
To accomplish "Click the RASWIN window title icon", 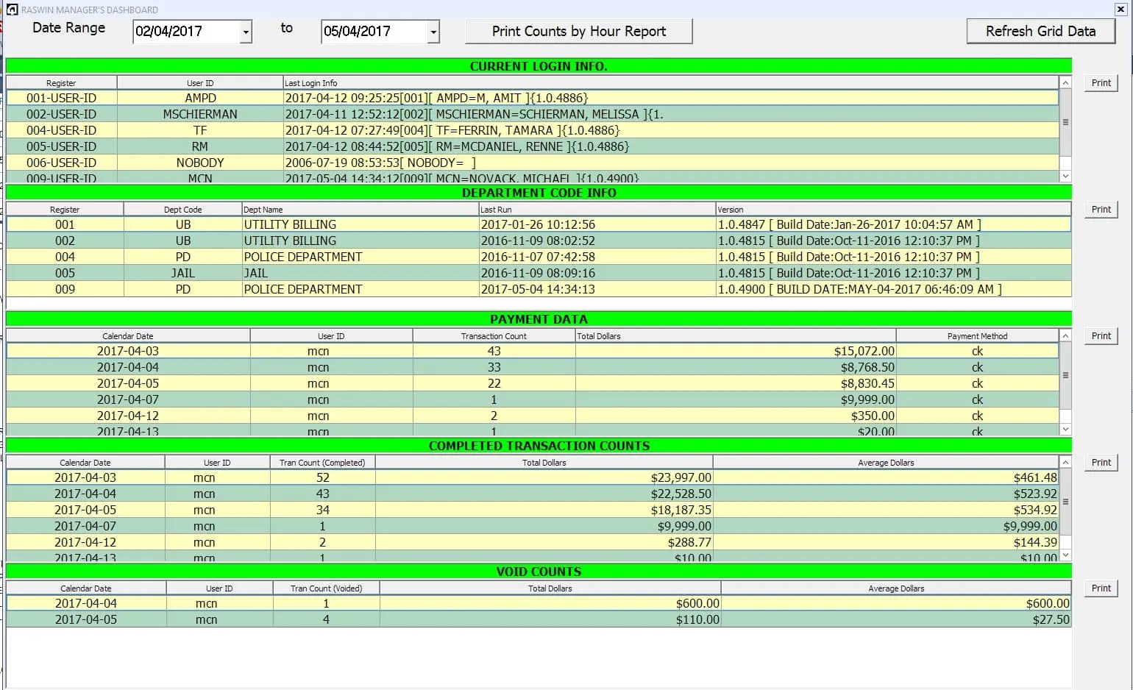I will pos(12,10).
